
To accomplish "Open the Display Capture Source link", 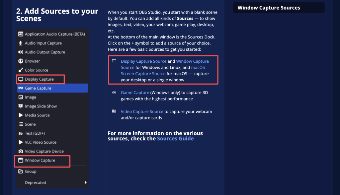I will pyautogui.click(x=143, y=61).
